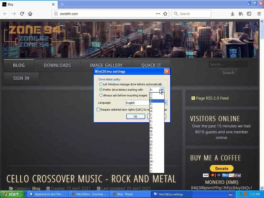264x198 pixels.
Task: Close the WinCDEmu settings dialog
Action: point(167,71)
